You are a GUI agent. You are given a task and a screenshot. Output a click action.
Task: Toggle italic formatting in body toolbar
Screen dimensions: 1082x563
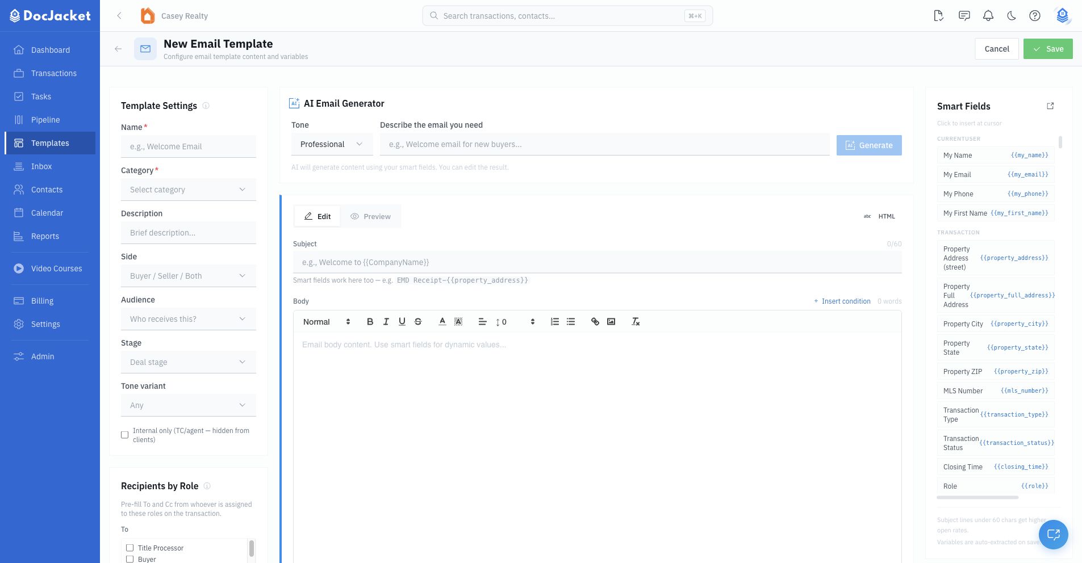tap(386, 322)
